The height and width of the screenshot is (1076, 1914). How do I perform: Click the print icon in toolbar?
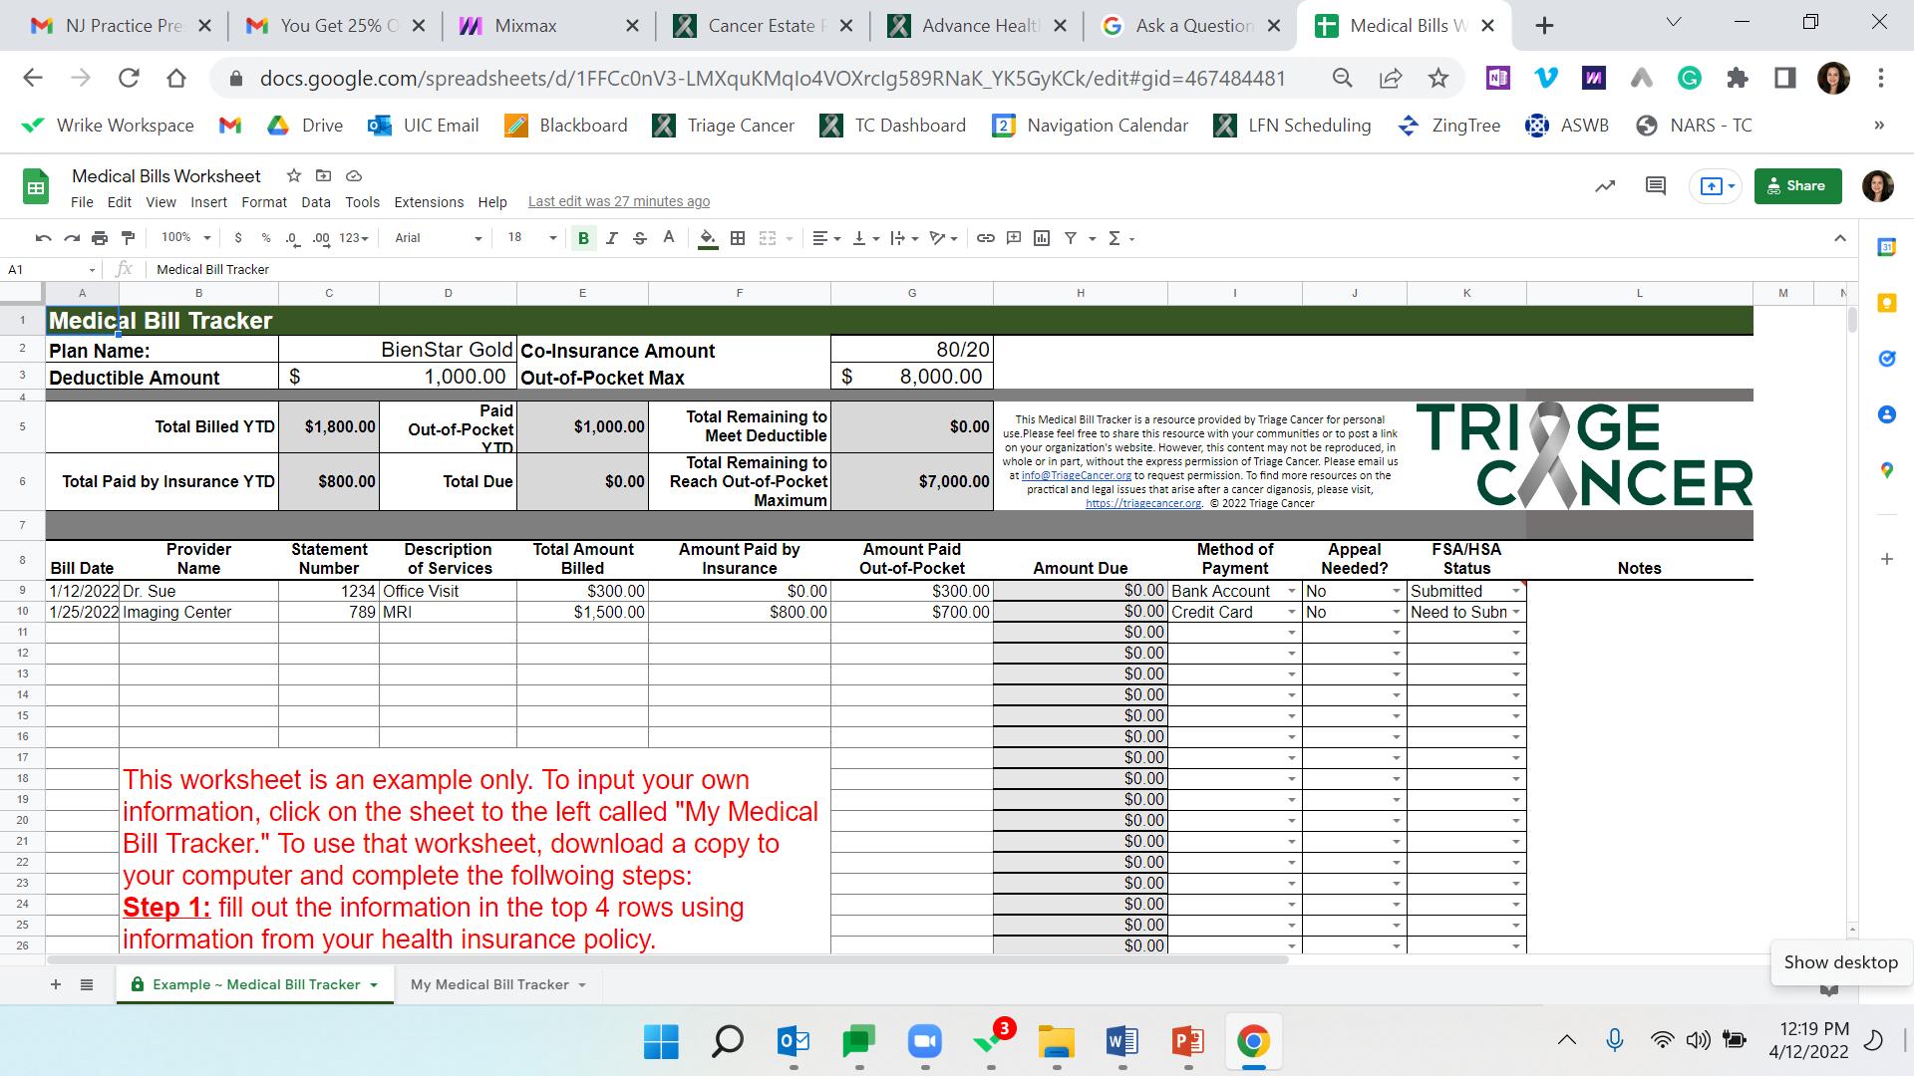[99, 238]
